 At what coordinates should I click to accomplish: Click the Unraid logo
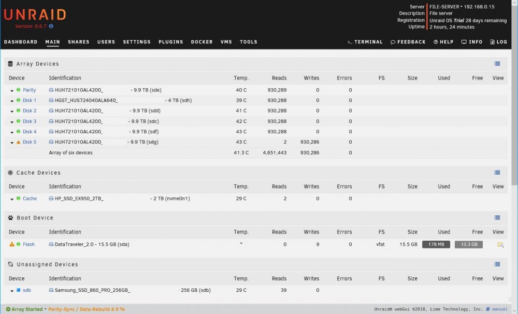click(x=35, y=15)
